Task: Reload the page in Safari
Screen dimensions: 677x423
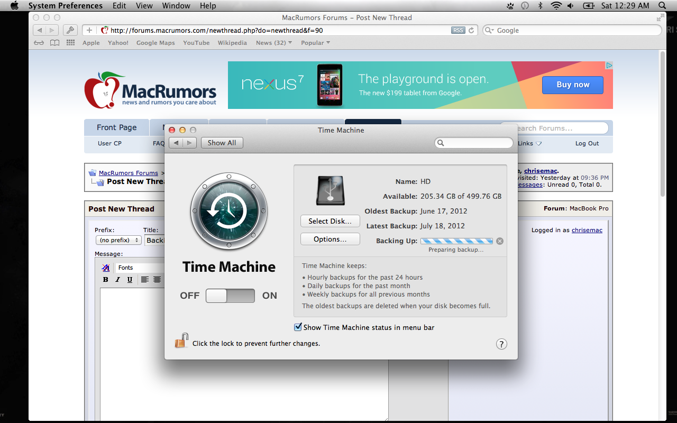Action: point(472,30)
